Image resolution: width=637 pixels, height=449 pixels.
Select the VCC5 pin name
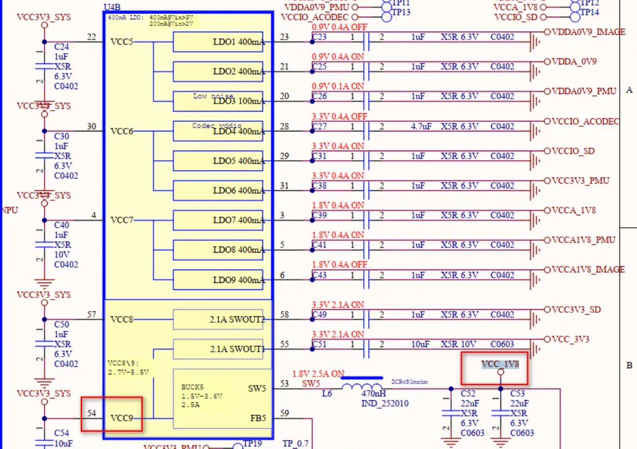122,42
